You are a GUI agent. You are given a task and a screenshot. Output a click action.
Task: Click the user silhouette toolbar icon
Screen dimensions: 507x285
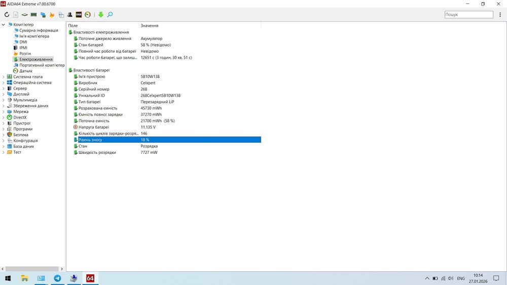(70, 15)
